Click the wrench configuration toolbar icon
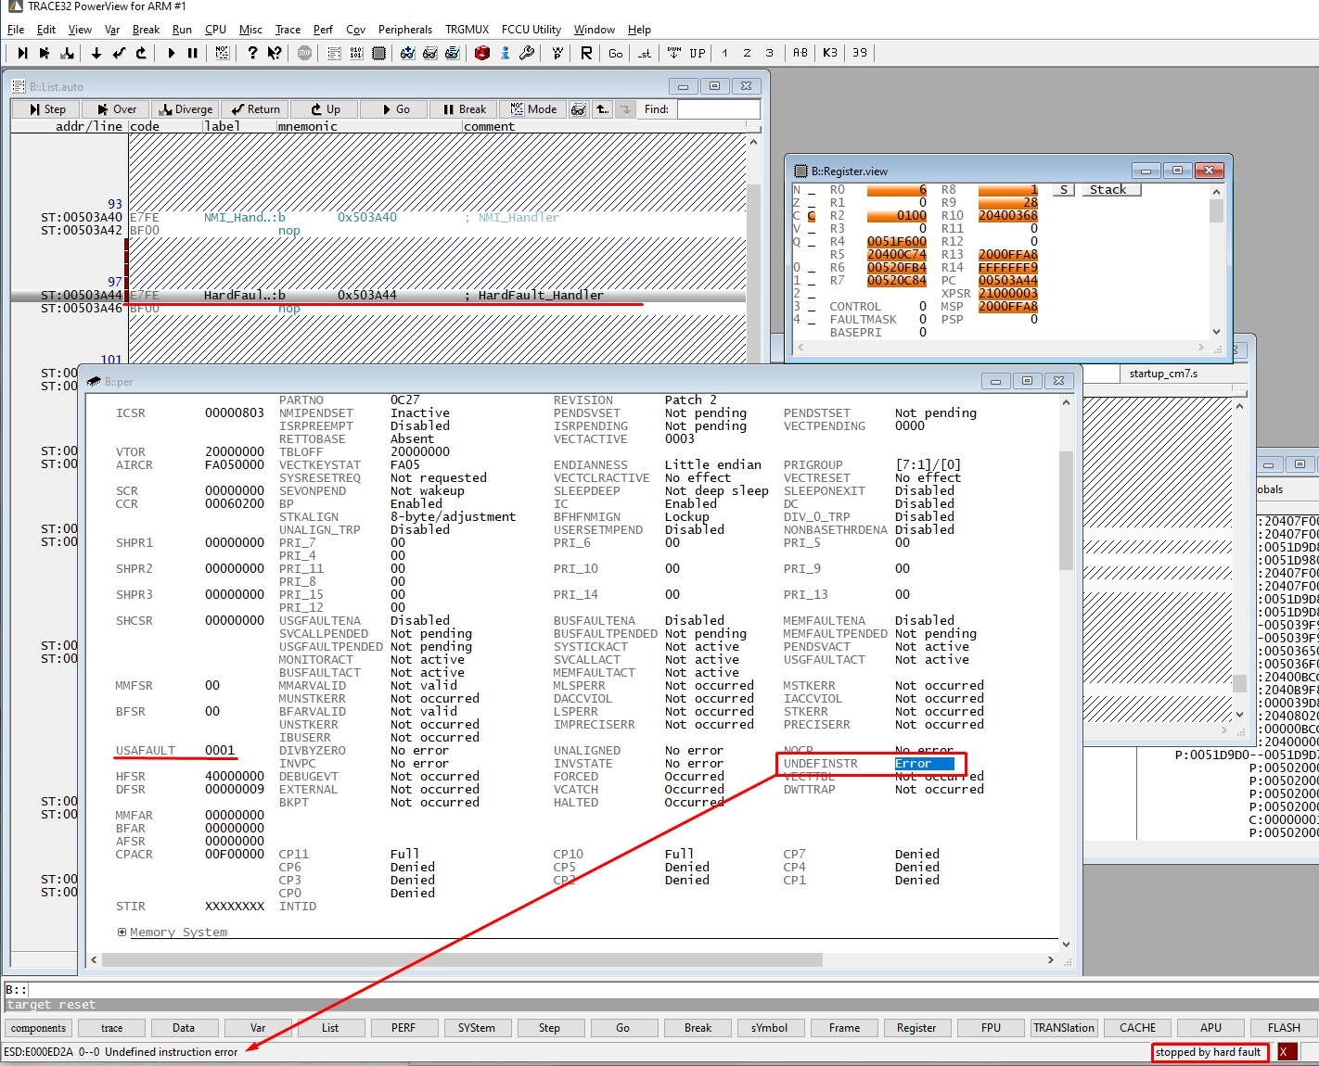This screenshot has height=1066, width=1319. [527, 53]
